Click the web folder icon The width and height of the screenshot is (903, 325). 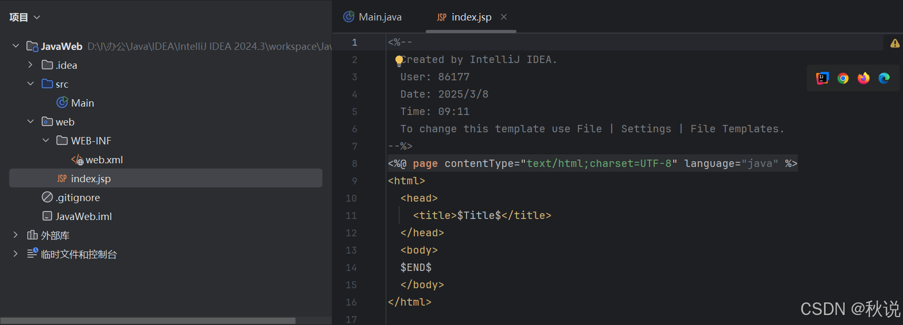[x=47, y=121]
